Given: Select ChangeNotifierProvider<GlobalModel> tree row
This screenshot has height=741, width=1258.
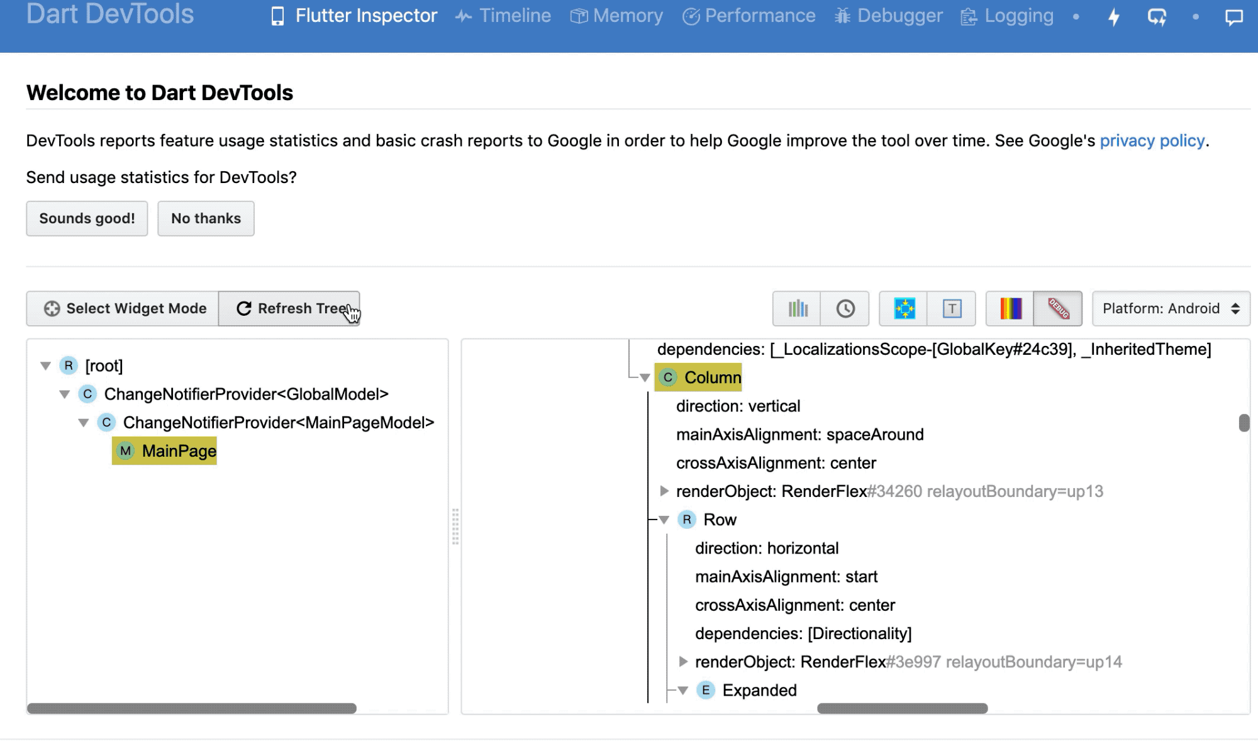Looking at the screenshot, I should coord(233,394).
